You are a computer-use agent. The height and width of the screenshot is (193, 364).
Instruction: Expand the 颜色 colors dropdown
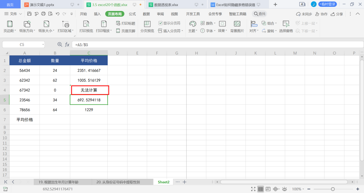pos(215,23)
